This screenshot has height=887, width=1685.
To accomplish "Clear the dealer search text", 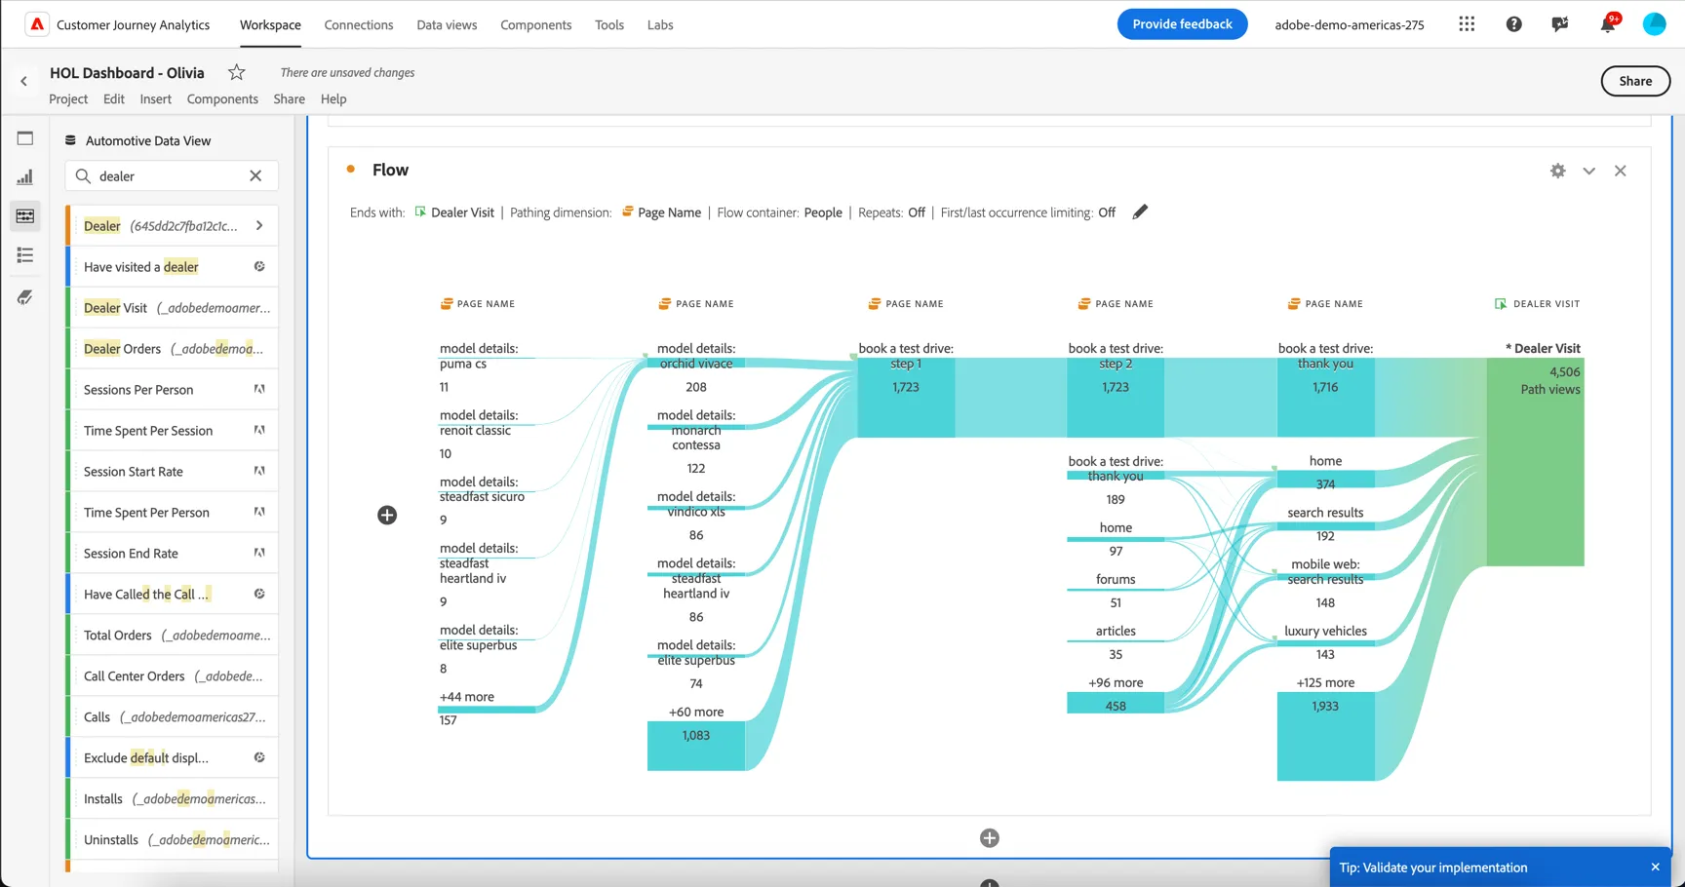I will 255,176.
